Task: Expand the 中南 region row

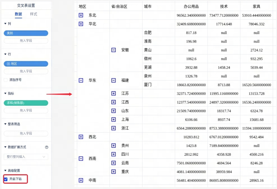Action: 81,180
